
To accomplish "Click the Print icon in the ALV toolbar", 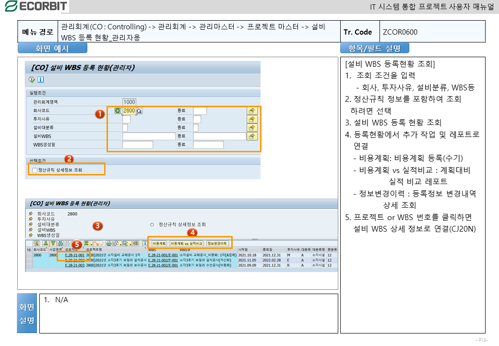I will tap(109, 244).
